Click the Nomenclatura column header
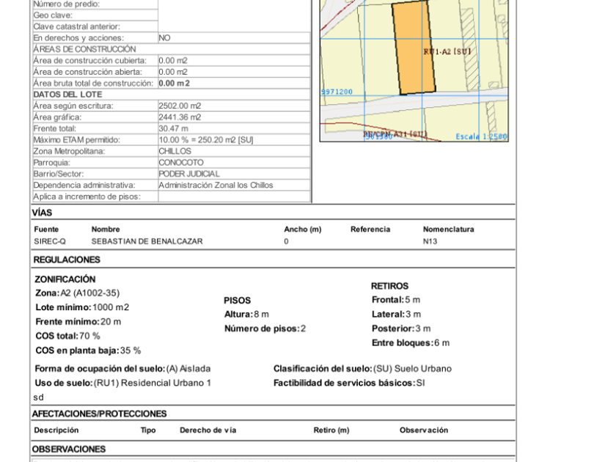The height and width of the screenshot is (462, 616). tap(448, 230)
